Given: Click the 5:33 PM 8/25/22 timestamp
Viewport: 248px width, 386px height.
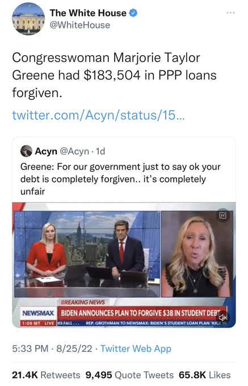Looking at the screenshot, I should [x=52, y=348].
